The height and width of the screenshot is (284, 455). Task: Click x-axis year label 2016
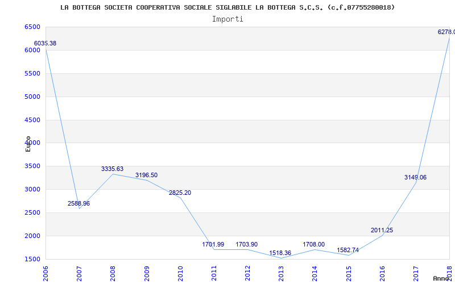pos(382,273)
